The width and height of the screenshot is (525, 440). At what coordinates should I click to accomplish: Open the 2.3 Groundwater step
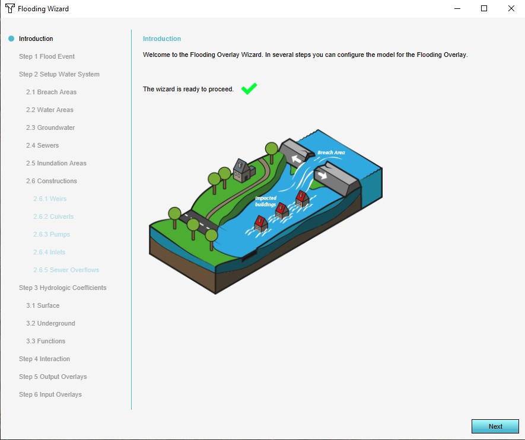50,127
